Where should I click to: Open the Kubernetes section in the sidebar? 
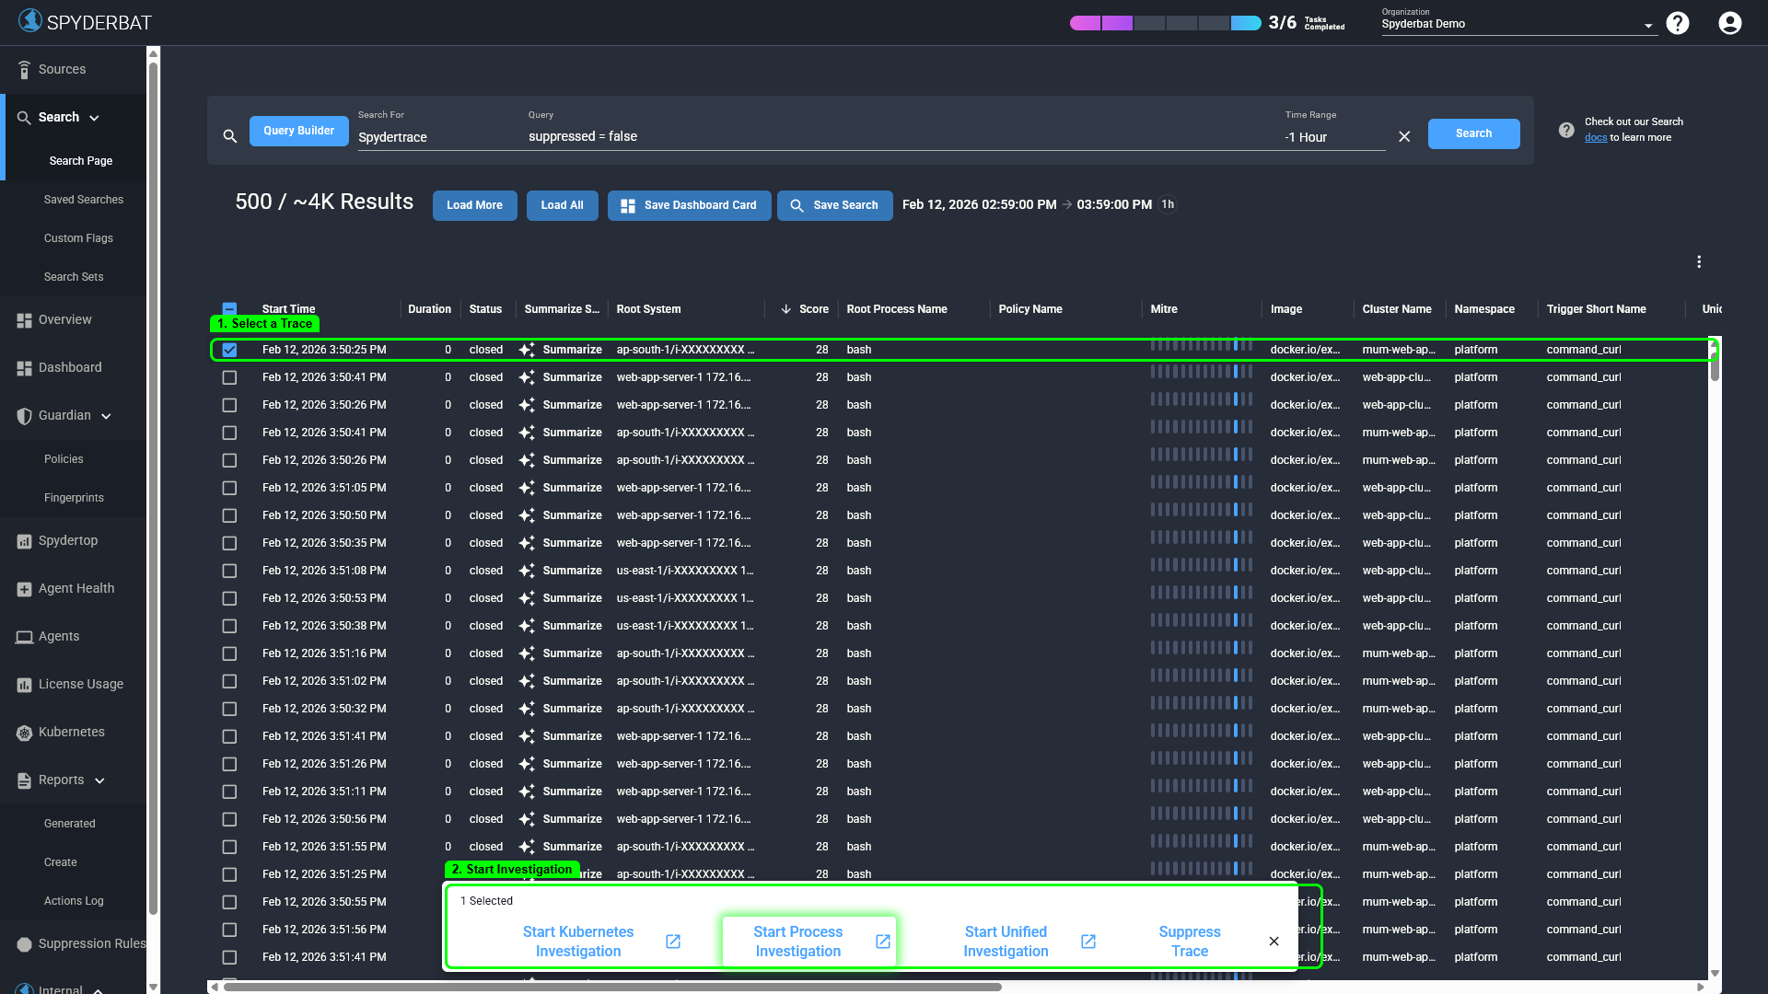[x=71, y=732]
